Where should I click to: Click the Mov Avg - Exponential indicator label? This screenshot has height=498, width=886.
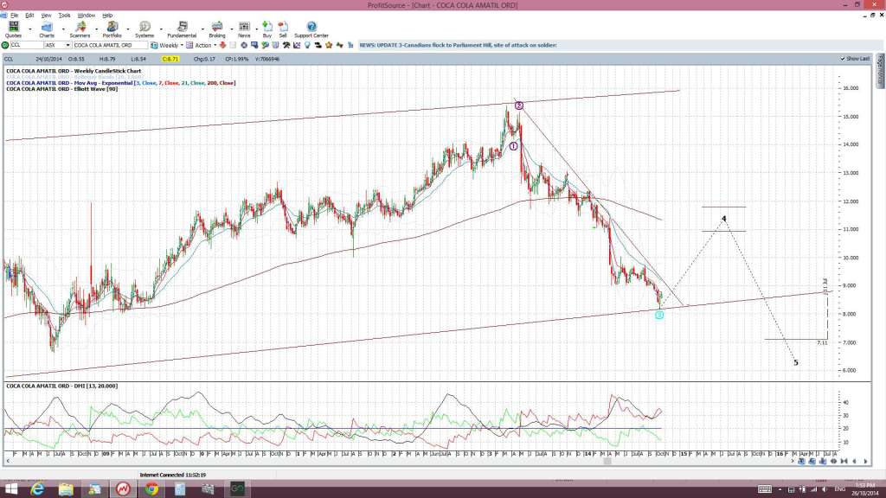click(121, 83)
